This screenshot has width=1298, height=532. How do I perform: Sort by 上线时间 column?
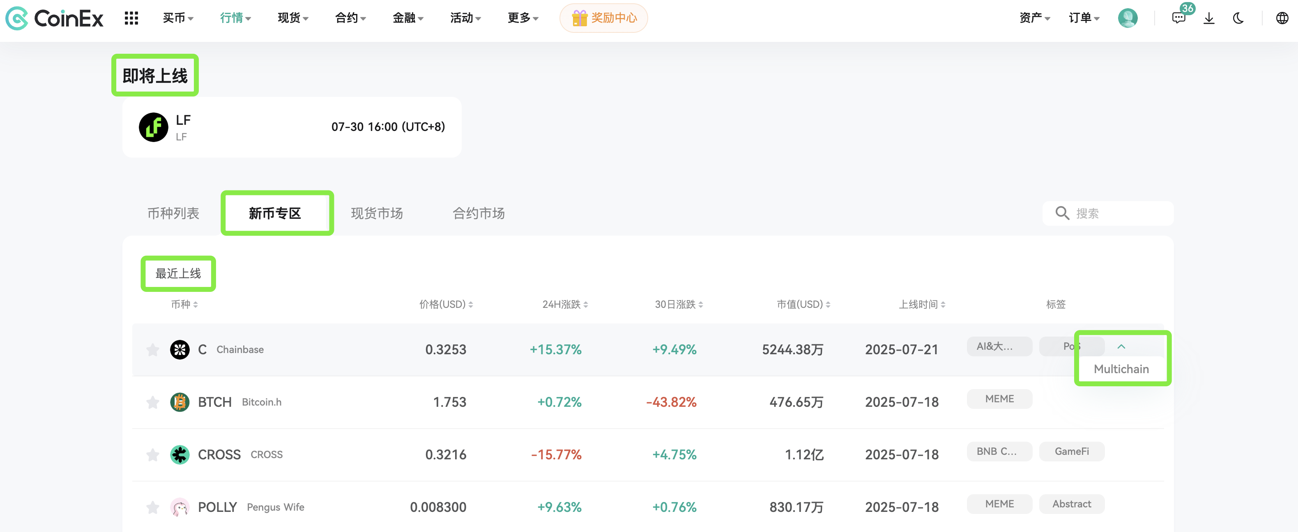(x=922, y=304)
